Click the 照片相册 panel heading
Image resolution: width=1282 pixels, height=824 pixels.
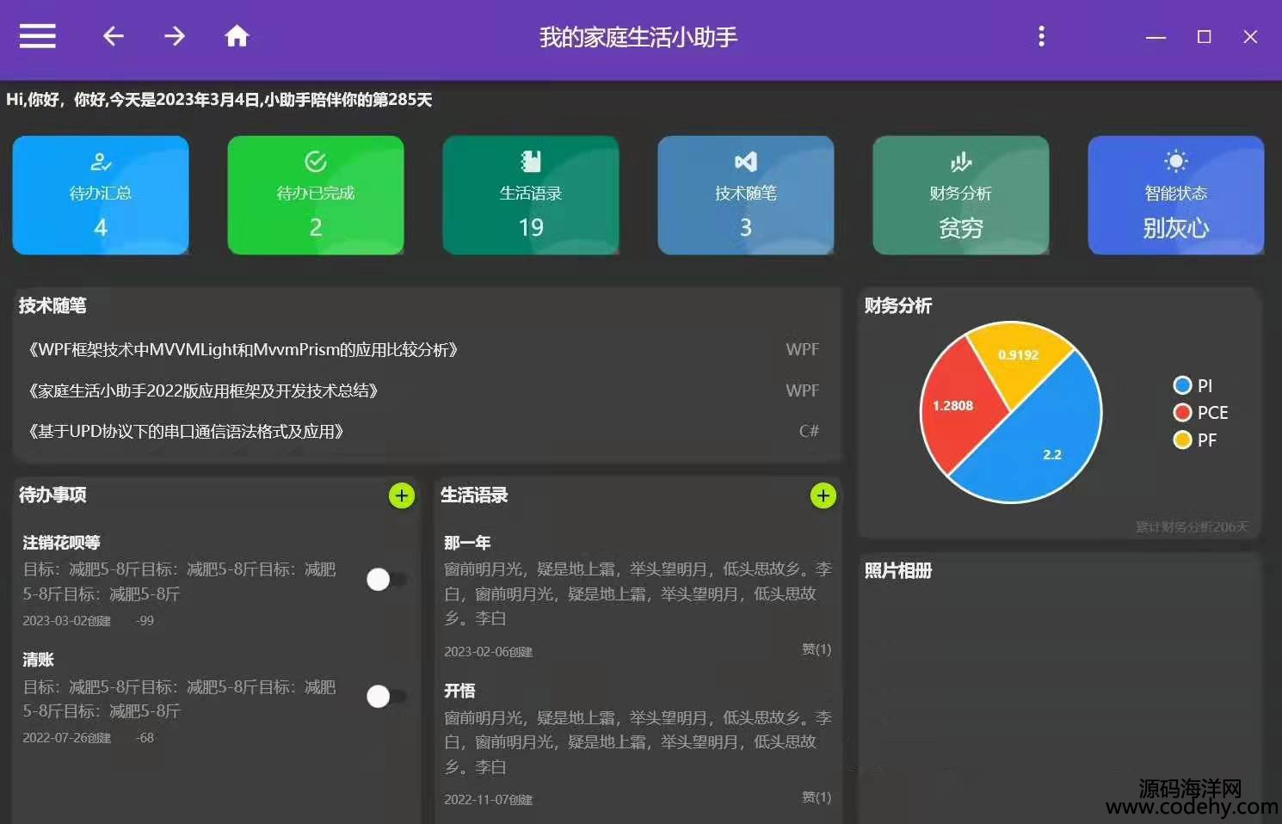[898, 570]
